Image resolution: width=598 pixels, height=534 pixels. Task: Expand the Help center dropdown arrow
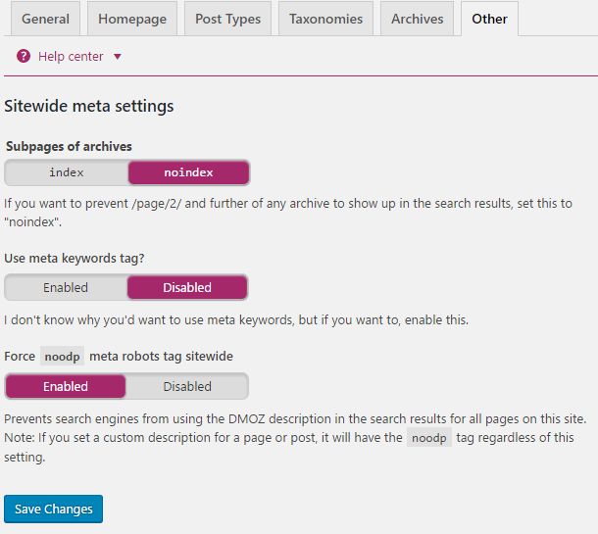pos(118,57)
